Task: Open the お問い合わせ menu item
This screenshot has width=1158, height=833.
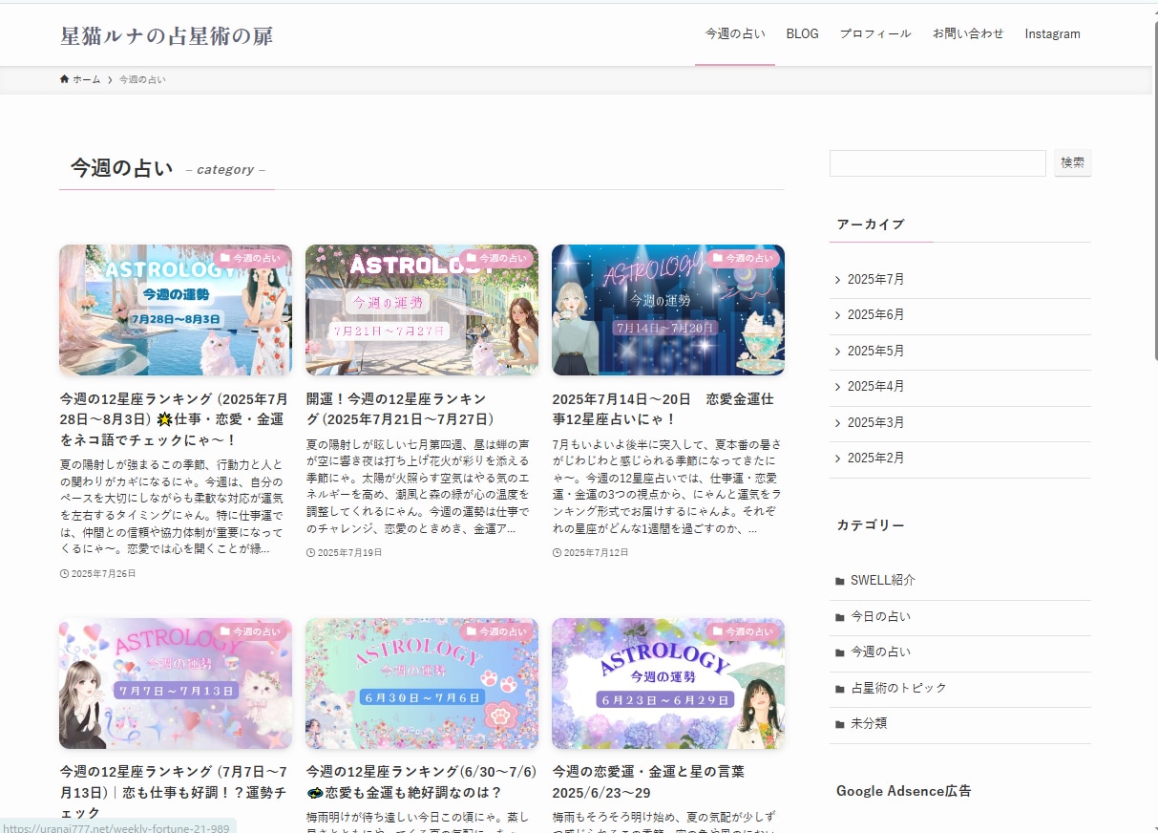Action: coord(968,33)
